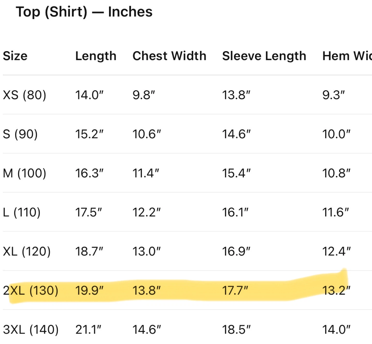Viewport: 372px width, 344px height.
Task: Click the Sleeve Length column header
Action: click(264, 57)
